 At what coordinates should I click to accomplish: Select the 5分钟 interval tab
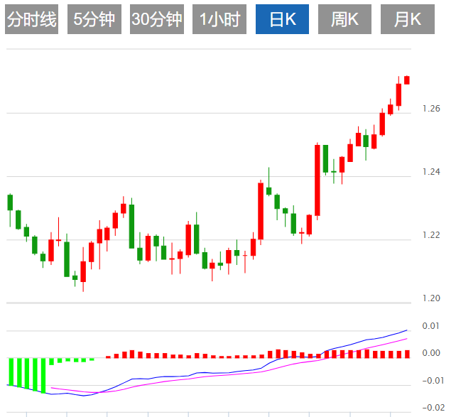[x=94, y=19]
